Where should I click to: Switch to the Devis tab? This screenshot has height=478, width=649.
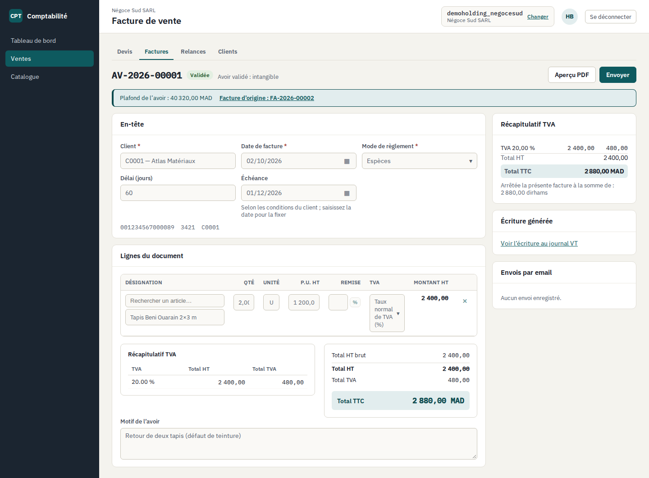point(125,52)
